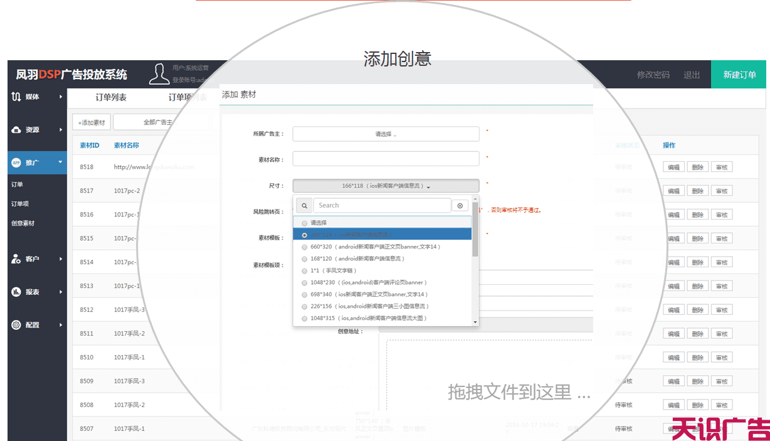
Task: Click the 素材名称 input field
Action: pos(386,159)
